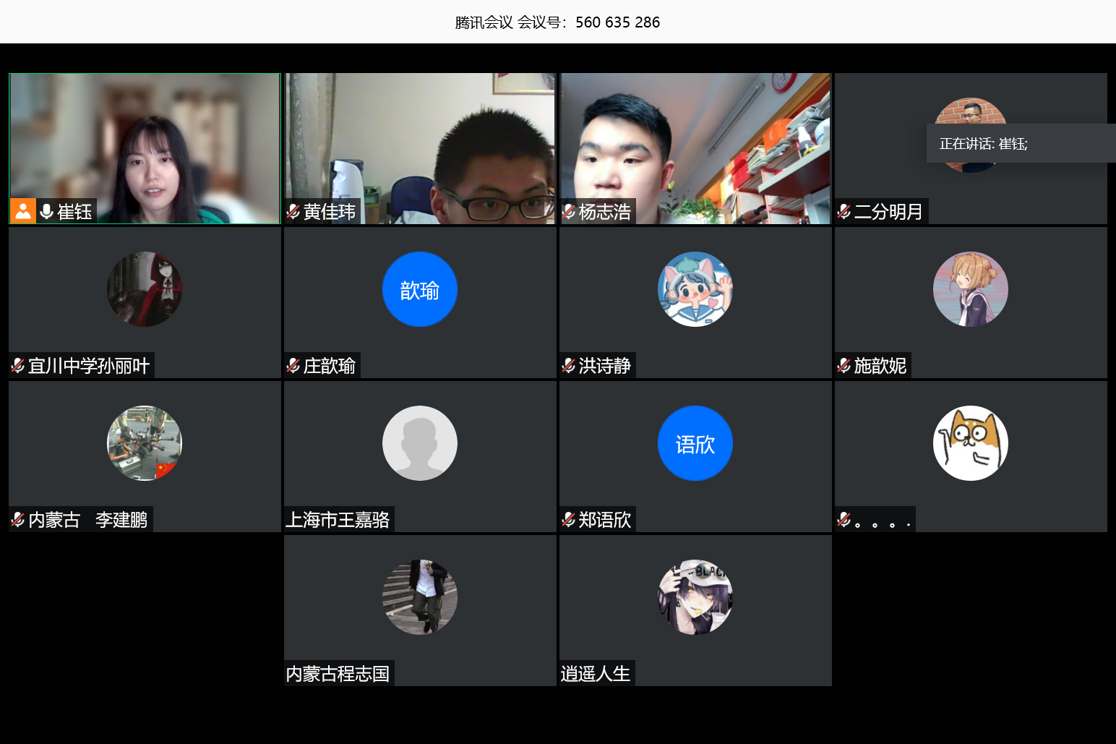Image resolution: width=1116 pixels, height=744 pixels.
Task: Select the gray default avatar of 上海市王嘉骆
Action: [x=420, y=443]
